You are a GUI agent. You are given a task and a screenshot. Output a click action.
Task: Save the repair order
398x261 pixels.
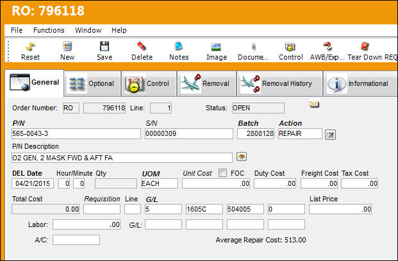click(x=104, y=46)
